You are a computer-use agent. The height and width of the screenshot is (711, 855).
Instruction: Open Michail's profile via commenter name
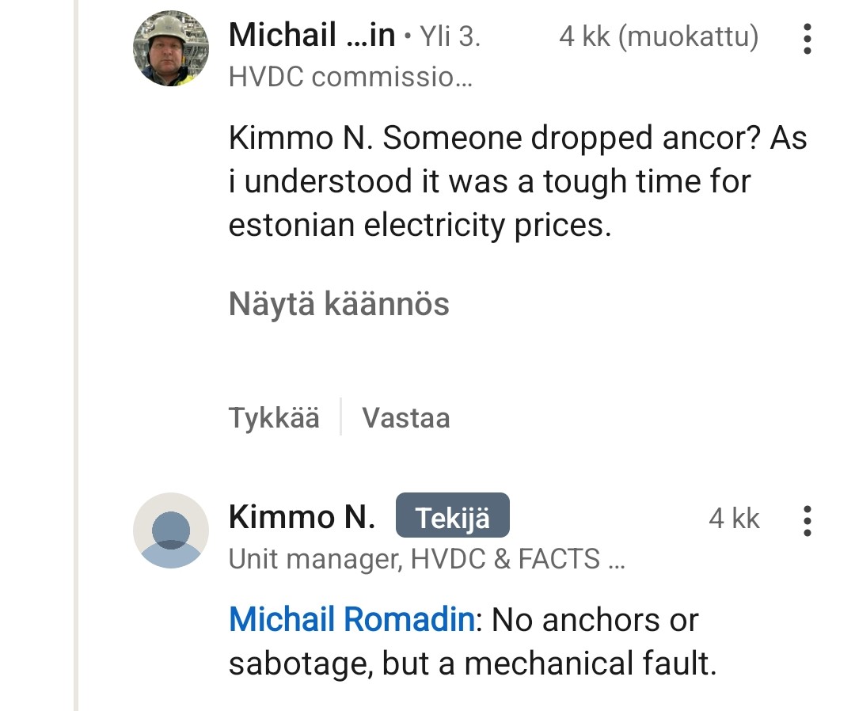311,36
